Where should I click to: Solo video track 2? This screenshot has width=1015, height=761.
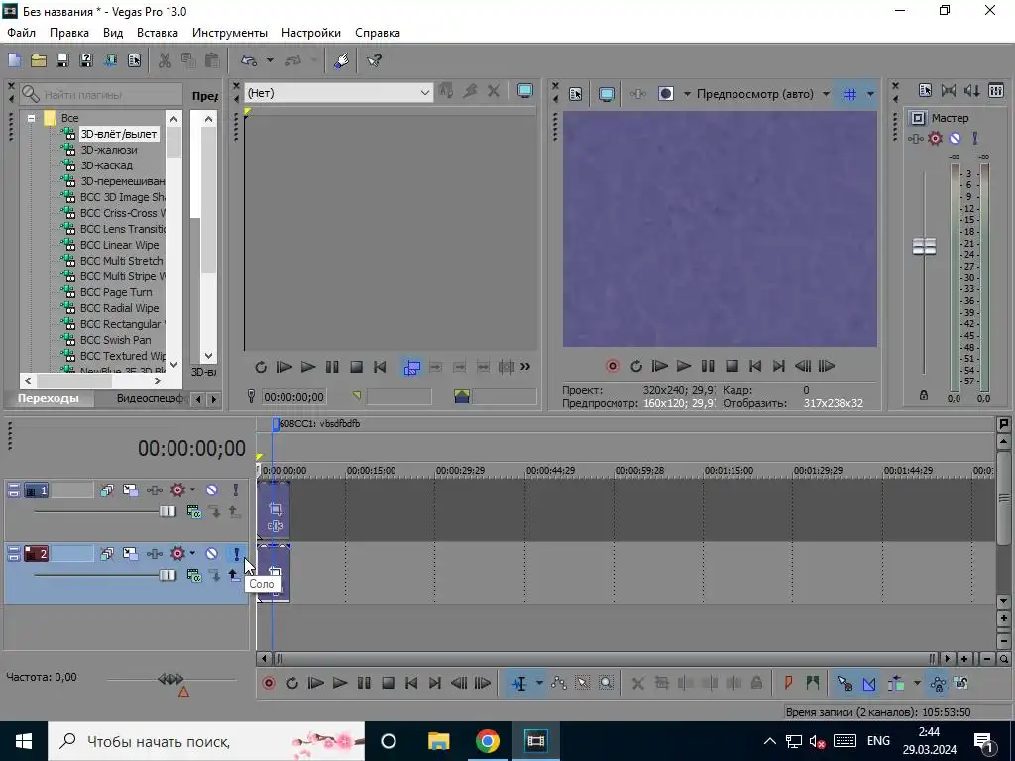[236, 553]
